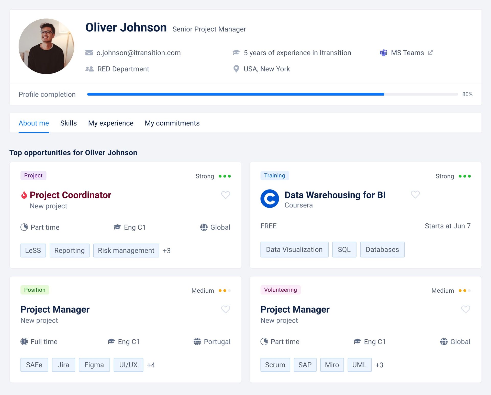Screen dimensions: 491x395
Task: Click the email icon next to o.johnson
Action: pyautogui.click(x=89, y=52)
